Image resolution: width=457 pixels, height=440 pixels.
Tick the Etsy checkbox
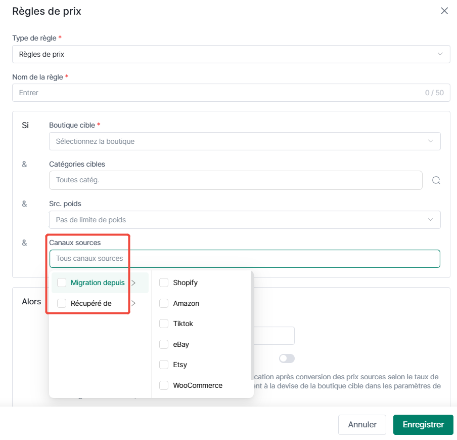(164, 365)
